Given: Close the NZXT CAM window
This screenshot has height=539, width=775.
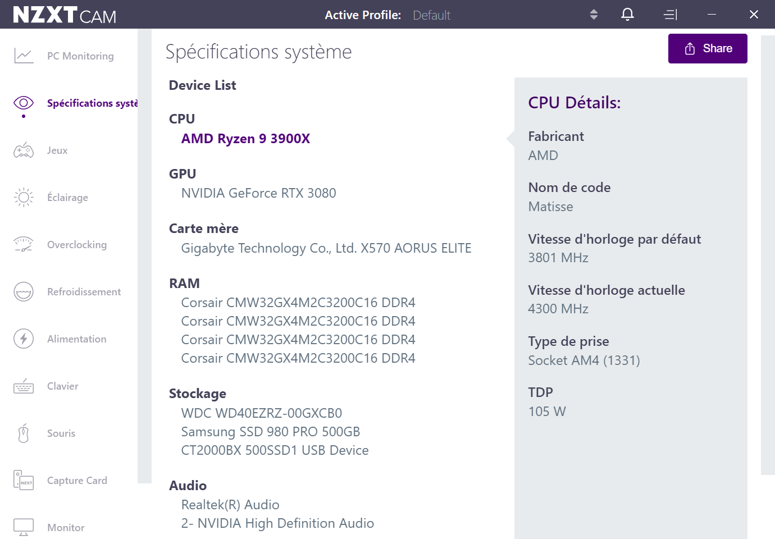Looking at the screenshot, I should (x=754, y=15).
